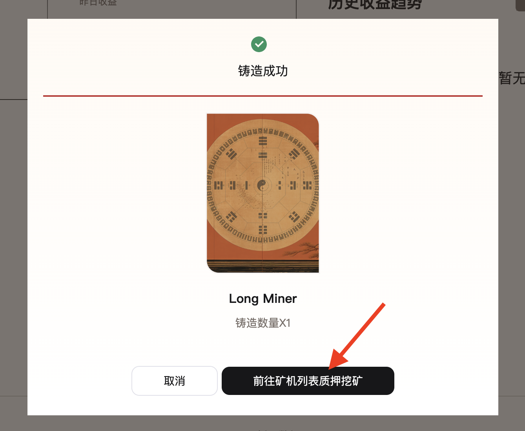Click the left-center trigram on the bagua card
525x431 pixels.
pos(219,185)
